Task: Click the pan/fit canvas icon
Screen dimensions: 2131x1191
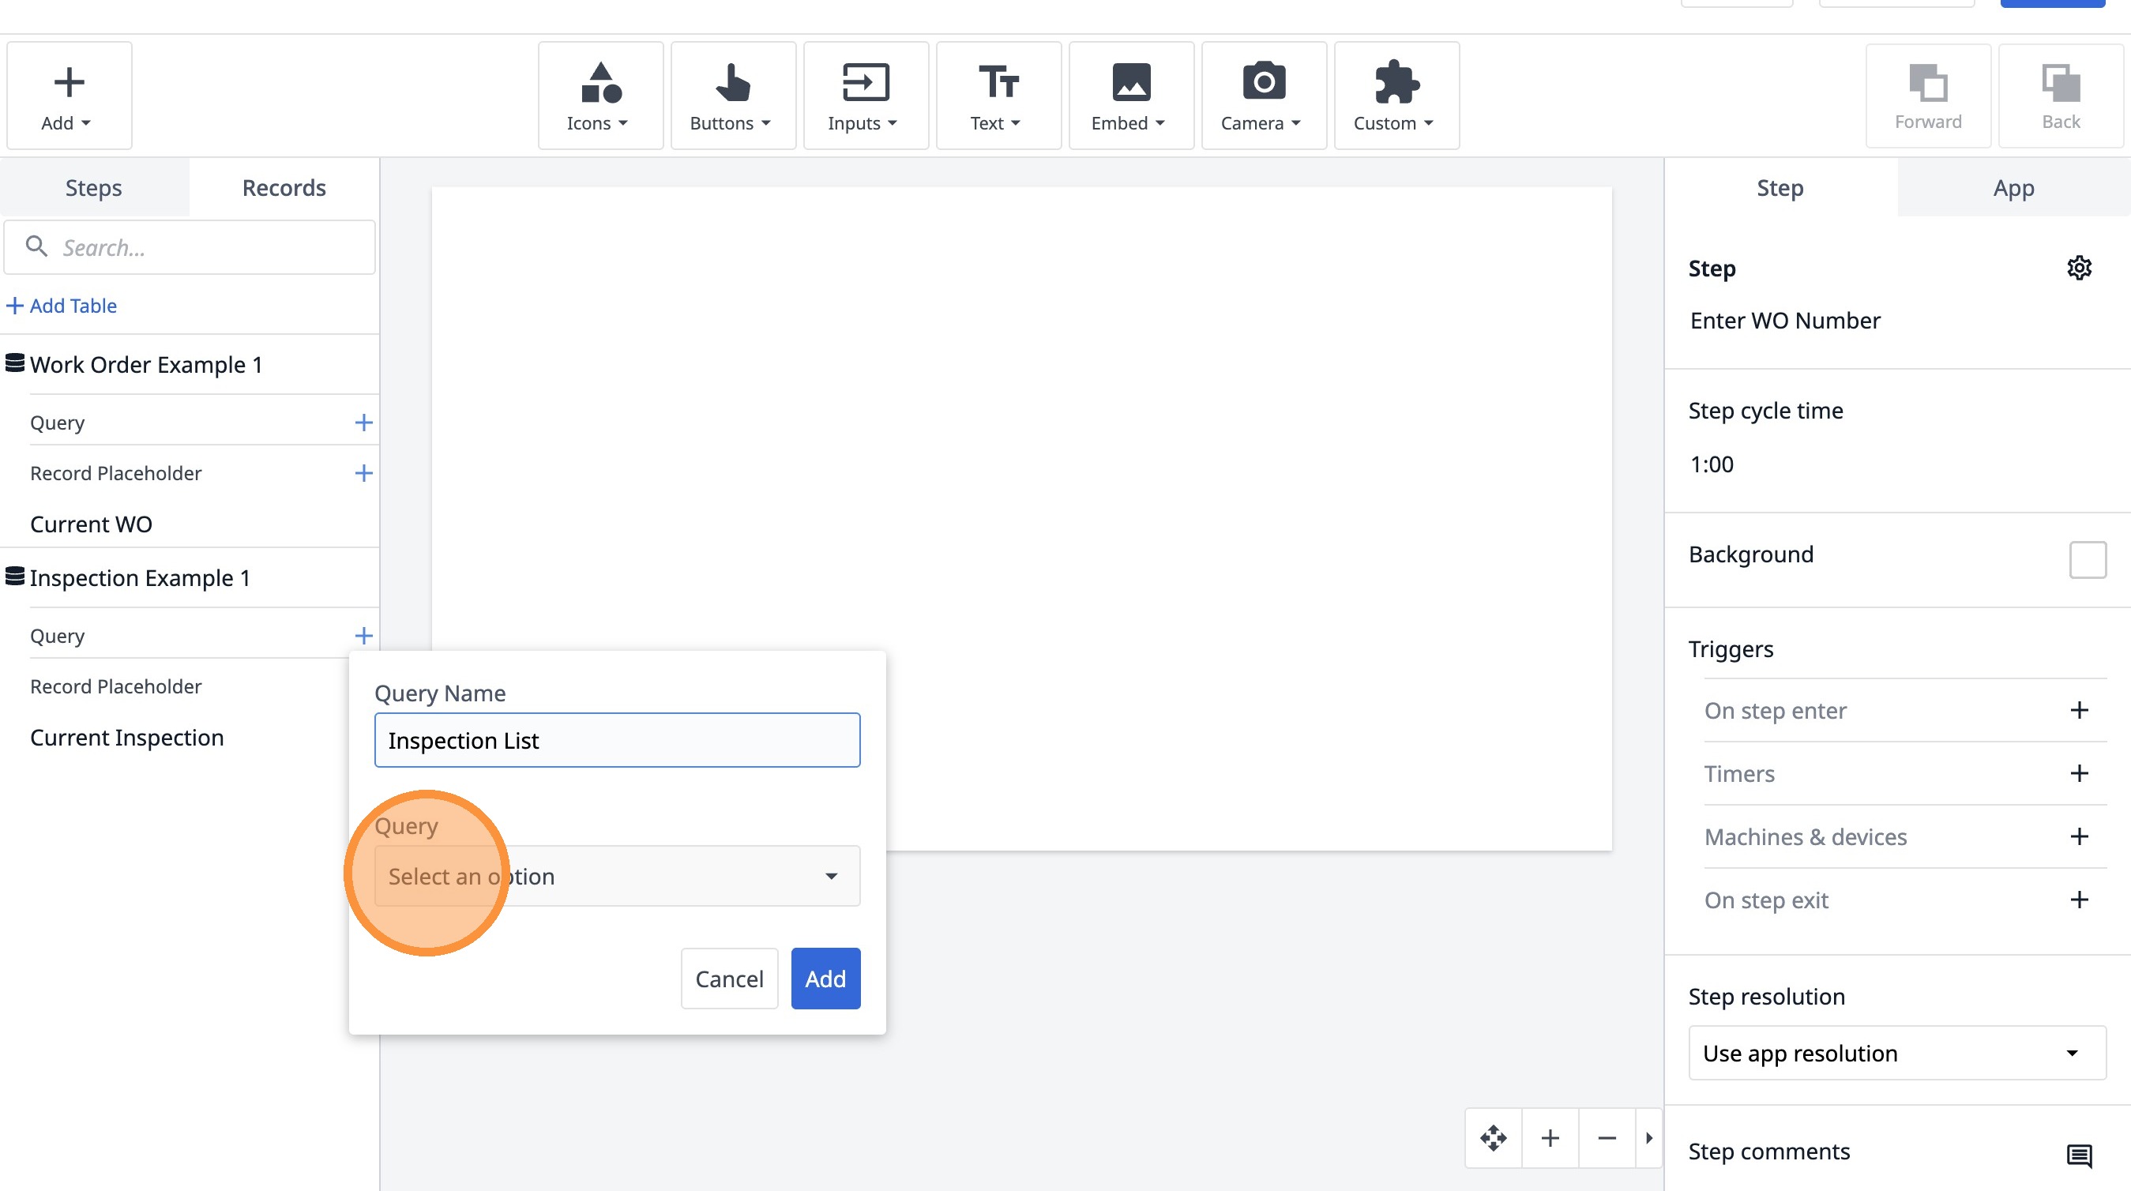Action: pyautogui.click(x=1492, y=1138)
